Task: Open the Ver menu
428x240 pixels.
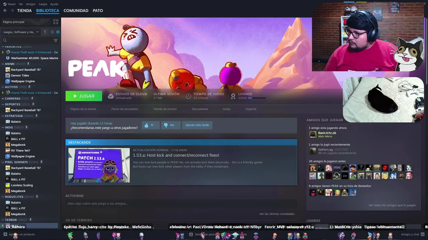Action: (x=21, y=4)
